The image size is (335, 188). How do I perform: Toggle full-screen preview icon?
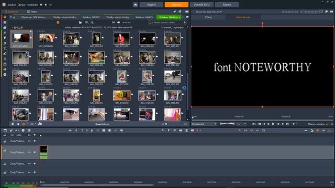coord(332,124)
